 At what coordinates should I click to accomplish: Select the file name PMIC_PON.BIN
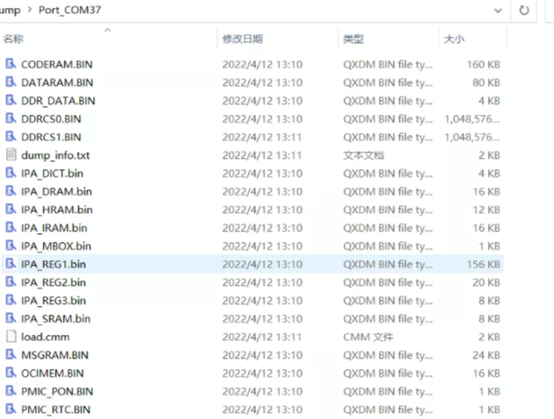click(57, 392)
